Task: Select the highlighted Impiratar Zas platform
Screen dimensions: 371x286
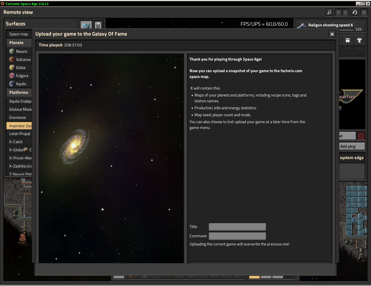Action: (19, 126)
